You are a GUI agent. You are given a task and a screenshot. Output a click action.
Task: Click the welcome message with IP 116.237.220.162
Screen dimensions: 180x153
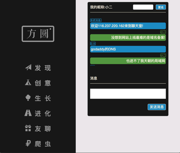128,26
